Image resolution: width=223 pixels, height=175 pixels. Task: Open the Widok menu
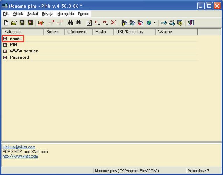click(x=18, y=14)
